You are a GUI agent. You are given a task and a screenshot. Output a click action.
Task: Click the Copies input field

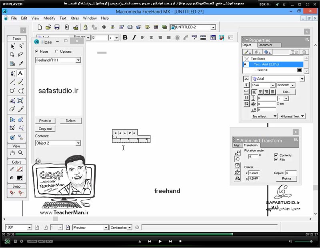coord(291,173)
